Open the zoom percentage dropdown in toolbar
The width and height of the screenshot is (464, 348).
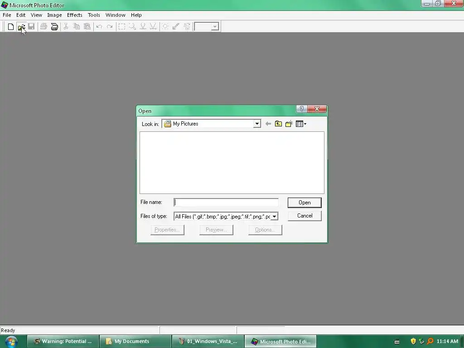click(x=215, y=27)
